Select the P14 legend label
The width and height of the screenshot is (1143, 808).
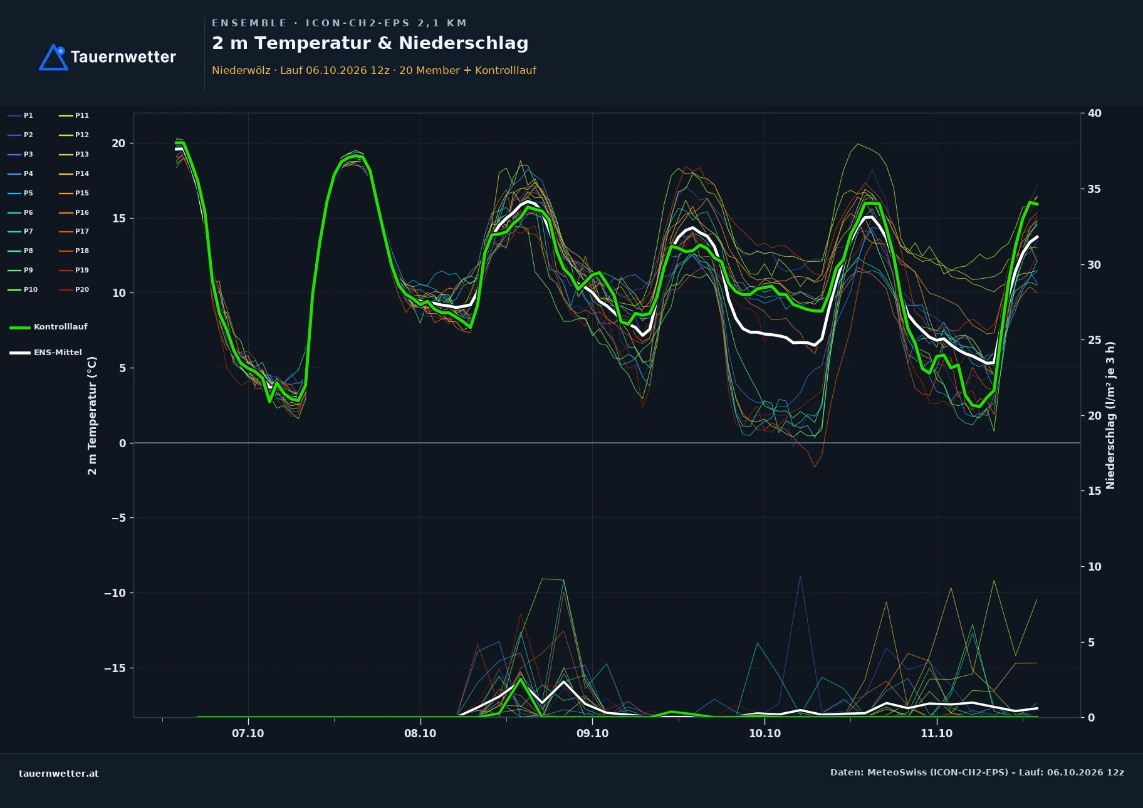click(82, 174)
